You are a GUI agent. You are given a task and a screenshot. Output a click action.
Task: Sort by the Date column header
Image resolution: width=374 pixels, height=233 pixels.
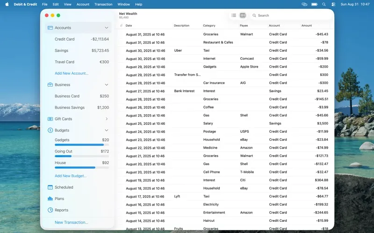(129, 26)
